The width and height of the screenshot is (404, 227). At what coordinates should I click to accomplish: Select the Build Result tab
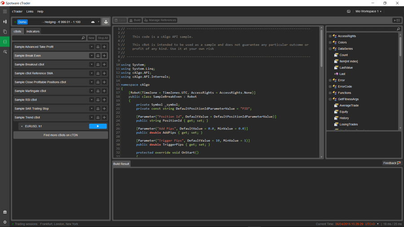coord(121,164)
